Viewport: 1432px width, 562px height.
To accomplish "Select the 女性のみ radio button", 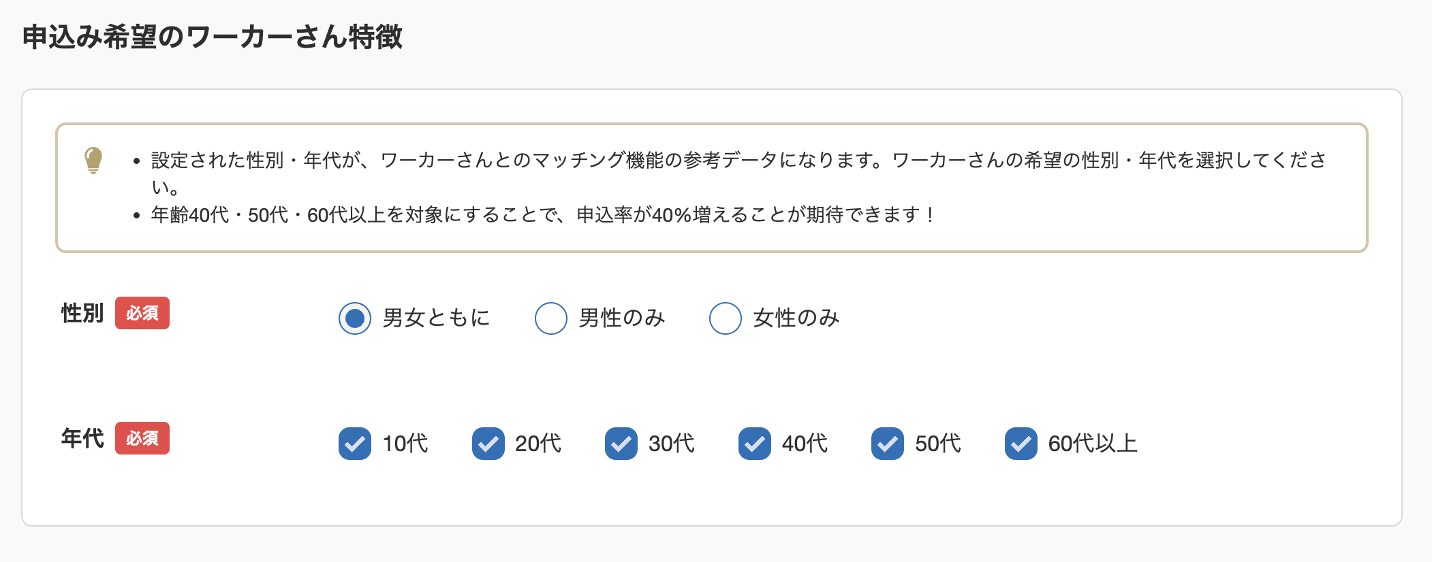I will tap(725, 318).
